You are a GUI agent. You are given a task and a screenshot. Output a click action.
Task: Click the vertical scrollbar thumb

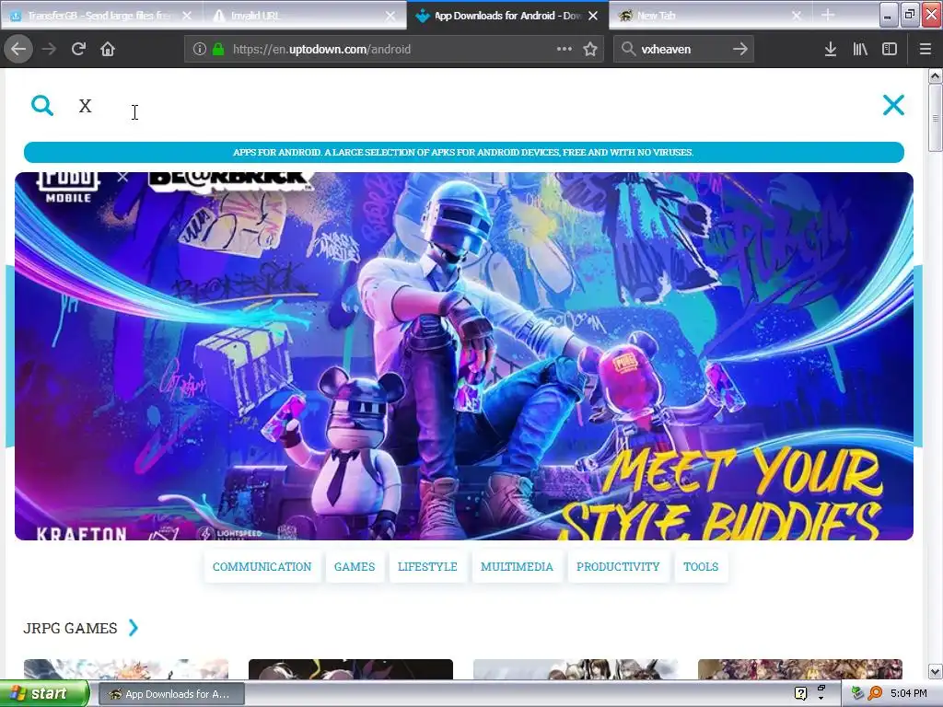click(935, 118)
